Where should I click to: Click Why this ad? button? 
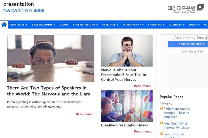coord(188,52)
